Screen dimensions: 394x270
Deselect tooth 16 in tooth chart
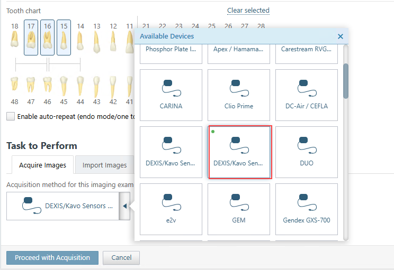47,38
